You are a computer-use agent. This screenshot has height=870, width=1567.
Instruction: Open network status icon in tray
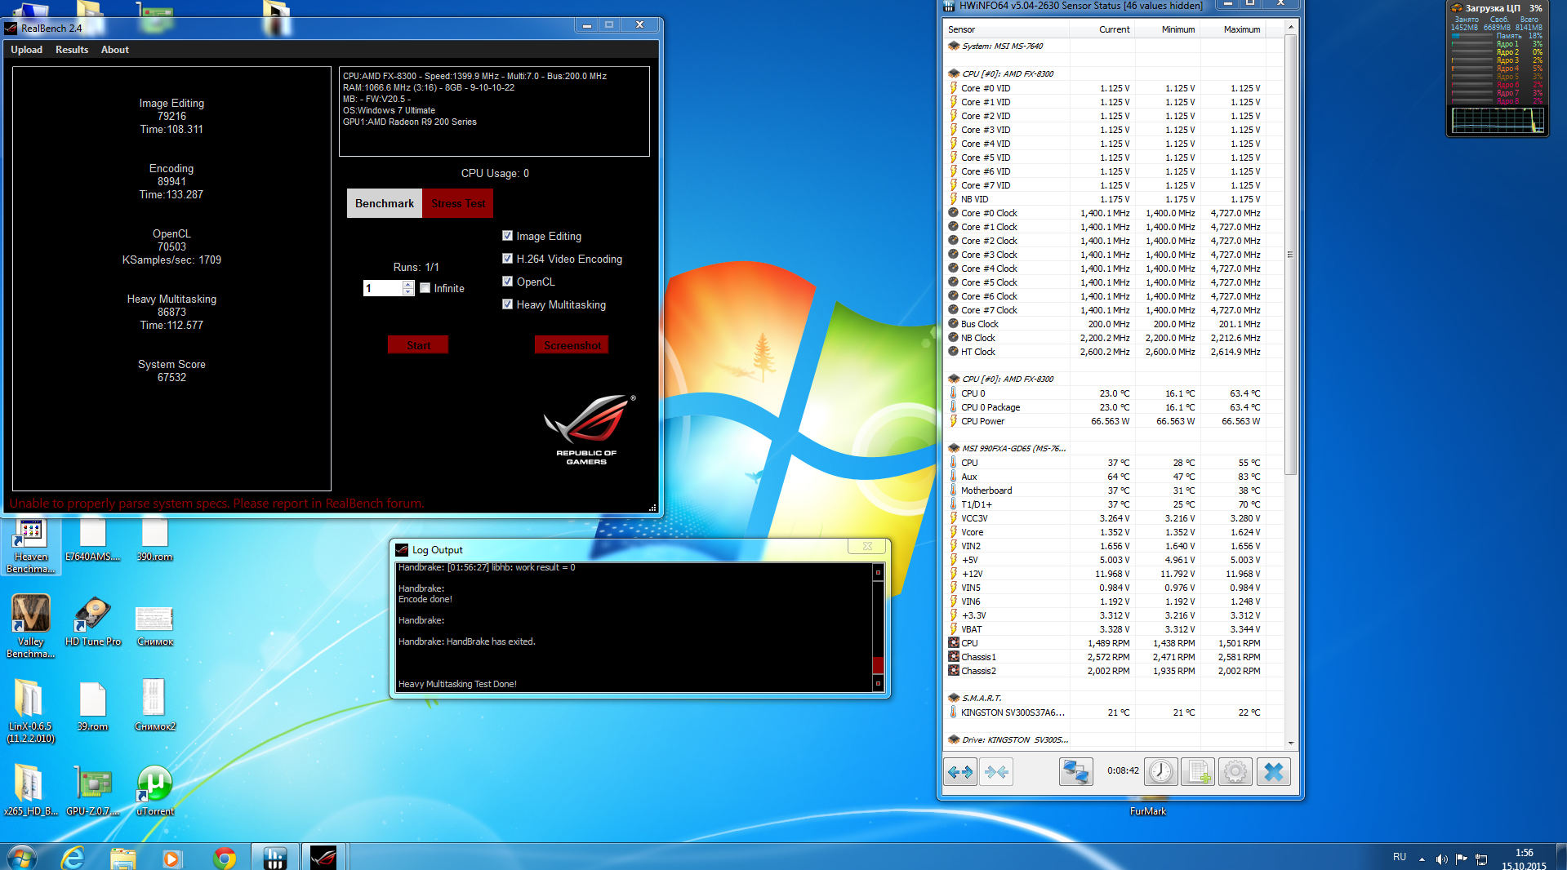click(x=1482, y=859)
